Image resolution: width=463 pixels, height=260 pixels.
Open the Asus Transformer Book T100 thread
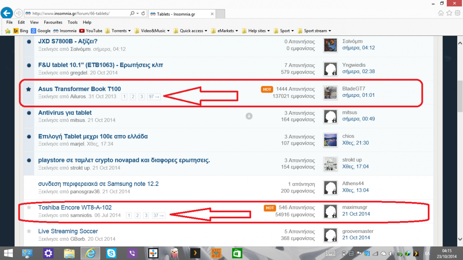pyautogui.click(x=79, y=89)
